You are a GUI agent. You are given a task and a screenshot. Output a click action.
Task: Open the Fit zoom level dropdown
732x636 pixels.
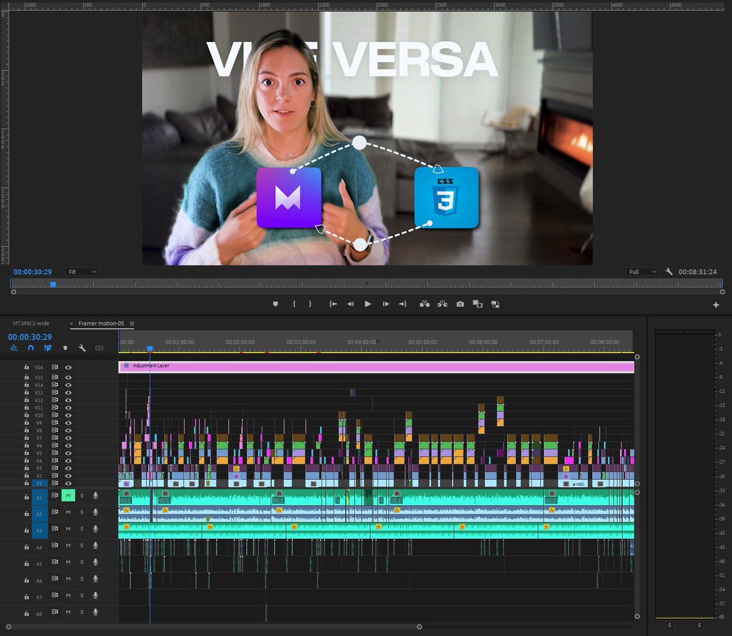tap(82, 272)
